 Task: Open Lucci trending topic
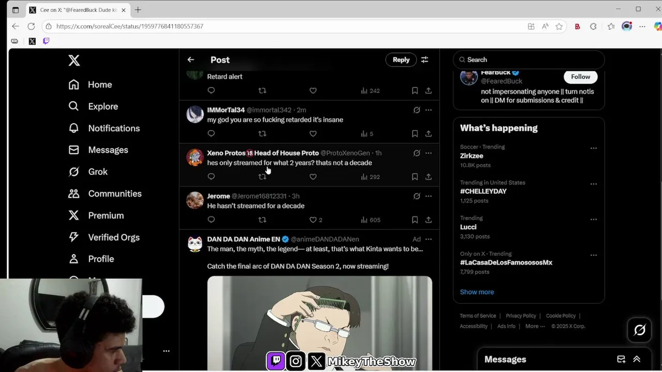[469, 227]
